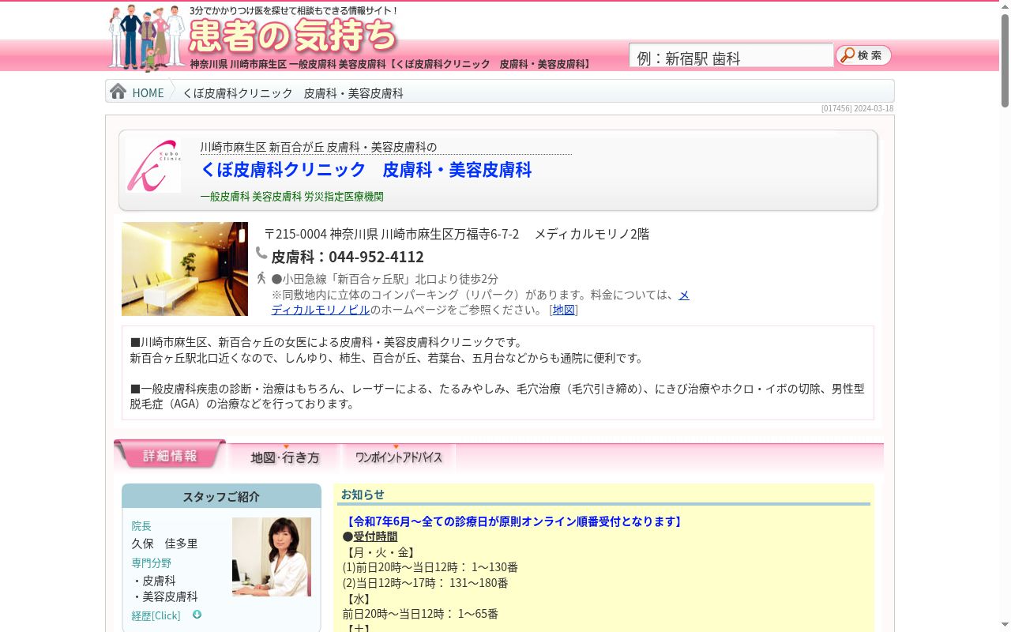Expand the 経歴[Click] career details
This screenshot has height=632, width=1011.
tap(156, 615)
